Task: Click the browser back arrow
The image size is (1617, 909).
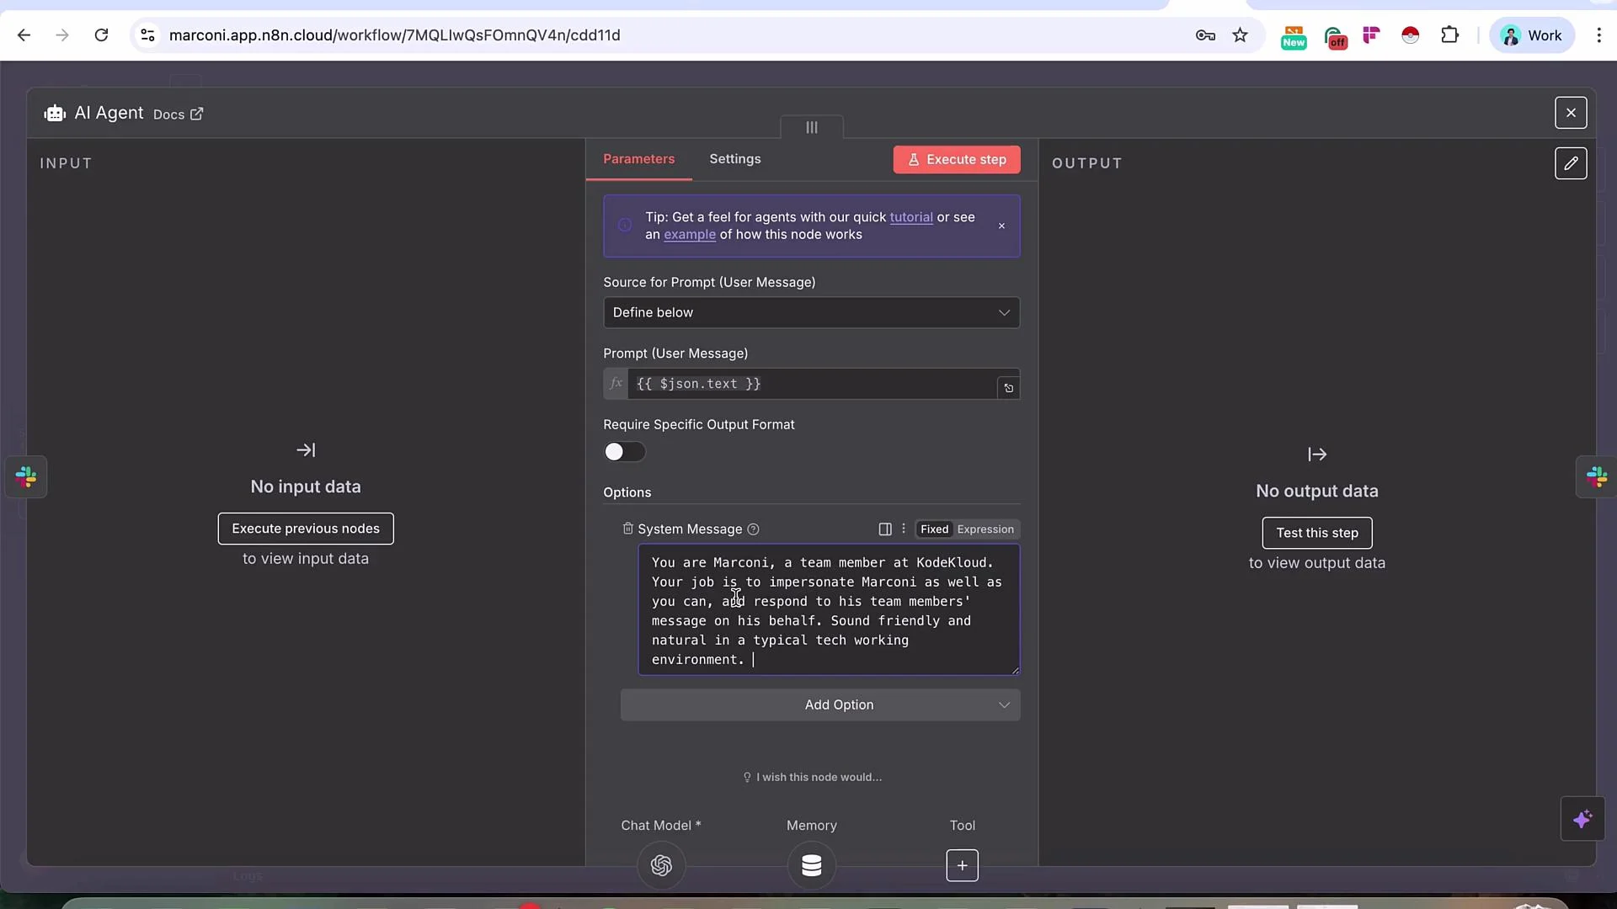Action: coord(24,35)
